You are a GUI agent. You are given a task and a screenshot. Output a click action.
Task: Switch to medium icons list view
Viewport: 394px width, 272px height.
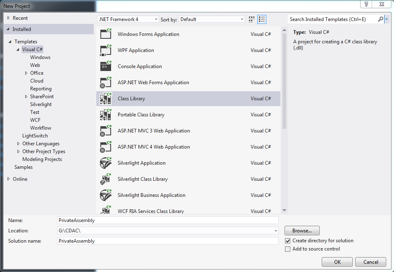[262, 19]
